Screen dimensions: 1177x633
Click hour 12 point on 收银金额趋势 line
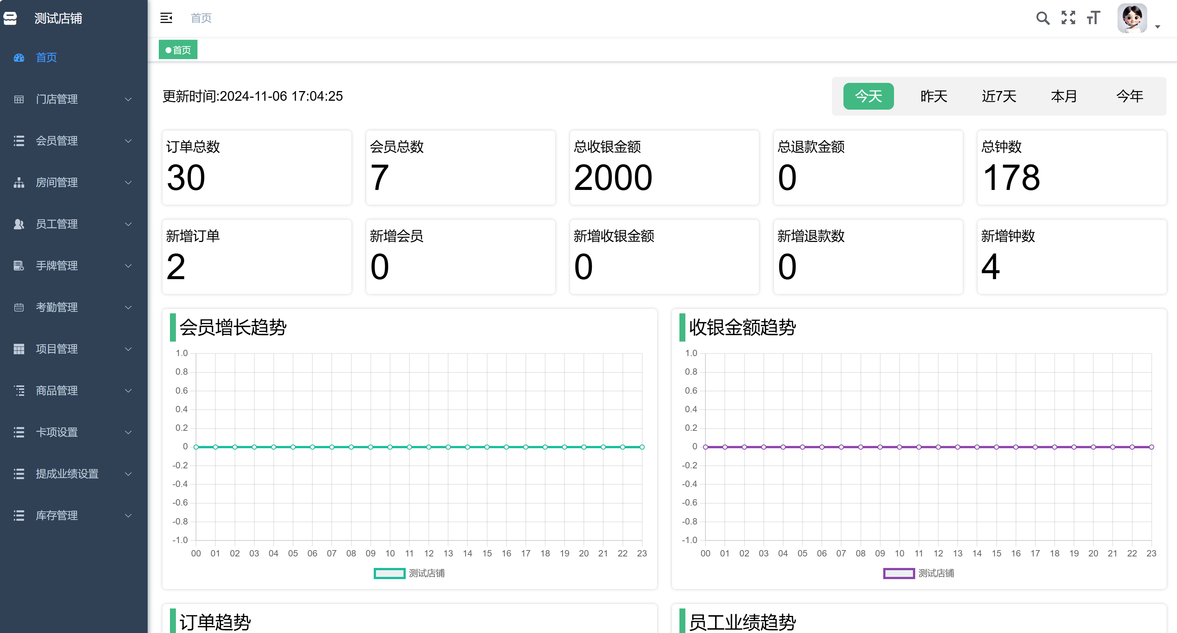point(938,447)
